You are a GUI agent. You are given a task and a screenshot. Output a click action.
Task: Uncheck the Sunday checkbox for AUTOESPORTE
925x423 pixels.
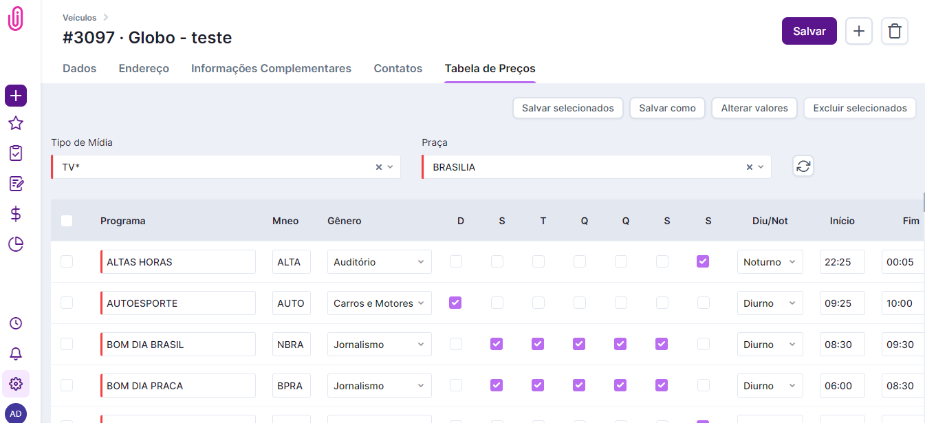(x=455, y=303)
